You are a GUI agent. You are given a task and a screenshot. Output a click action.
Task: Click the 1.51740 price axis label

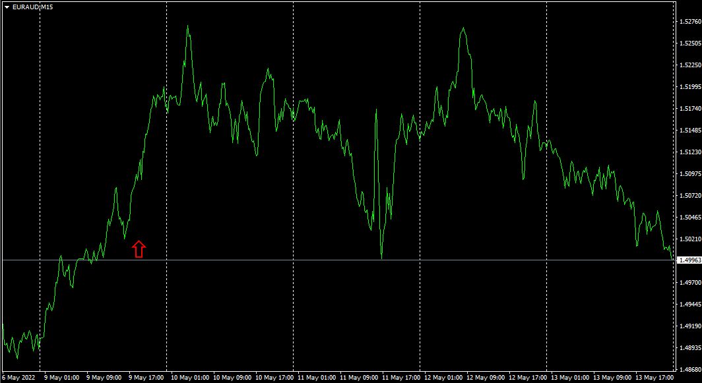(x=690, y=108)
